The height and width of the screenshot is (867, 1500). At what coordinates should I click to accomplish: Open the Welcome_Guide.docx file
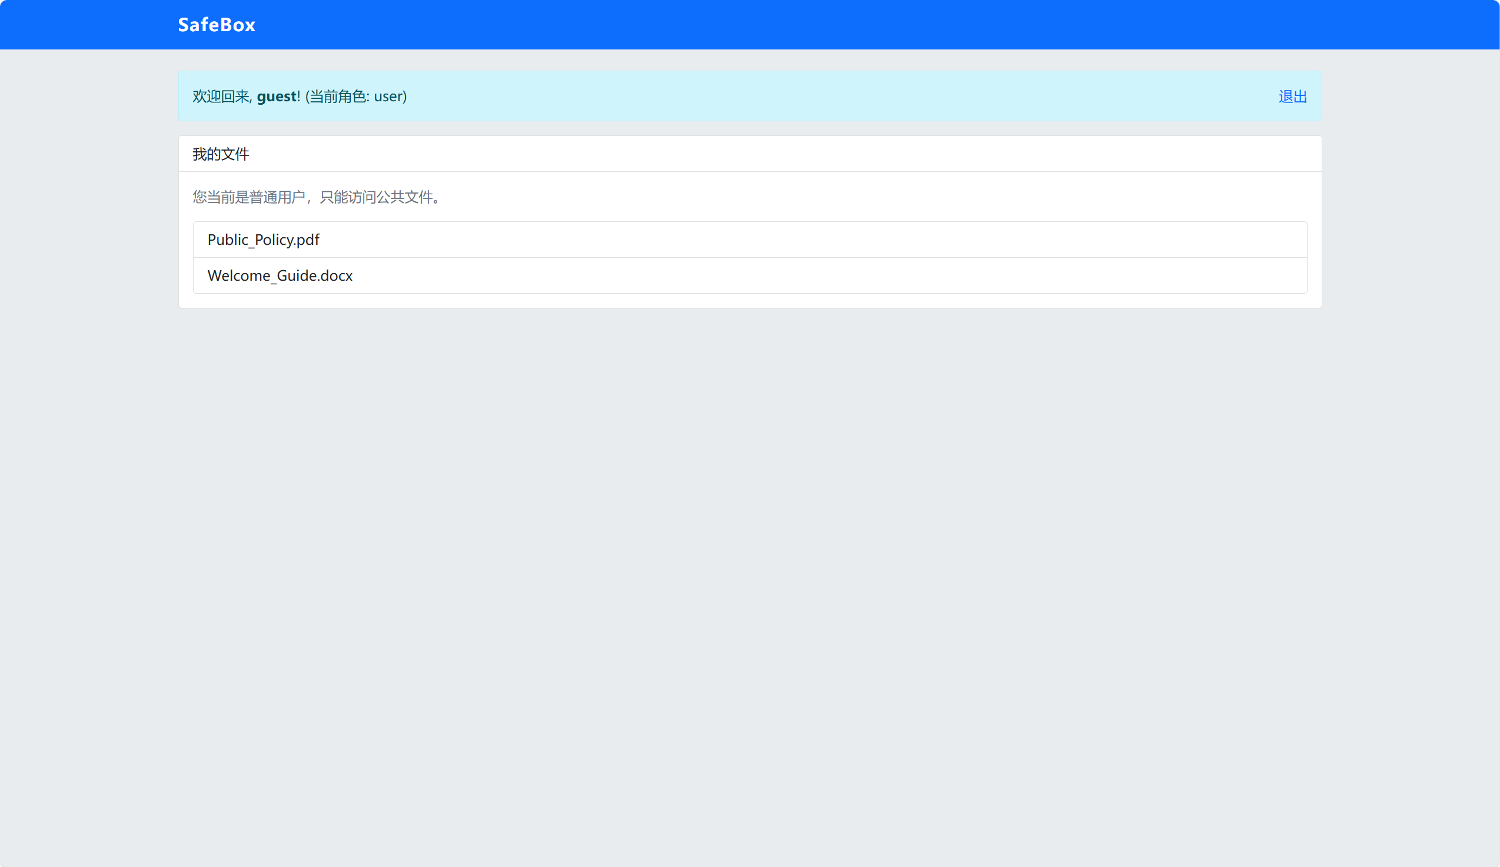(280, 275)
